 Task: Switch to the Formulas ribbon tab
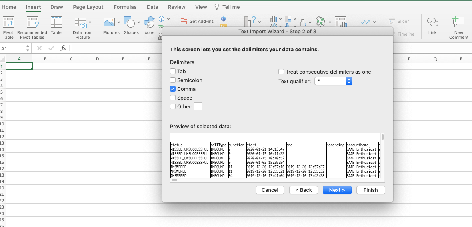click(125, 7)
